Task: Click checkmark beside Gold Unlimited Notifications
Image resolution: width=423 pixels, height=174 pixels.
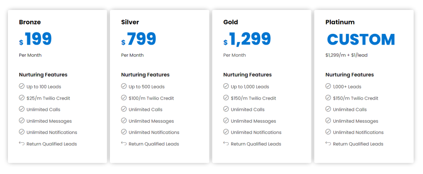Action: coord(226,132)
